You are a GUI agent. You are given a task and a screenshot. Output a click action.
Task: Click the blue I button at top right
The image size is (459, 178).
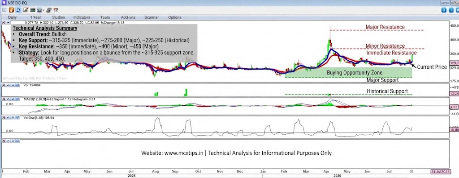[x=451, y=10]
